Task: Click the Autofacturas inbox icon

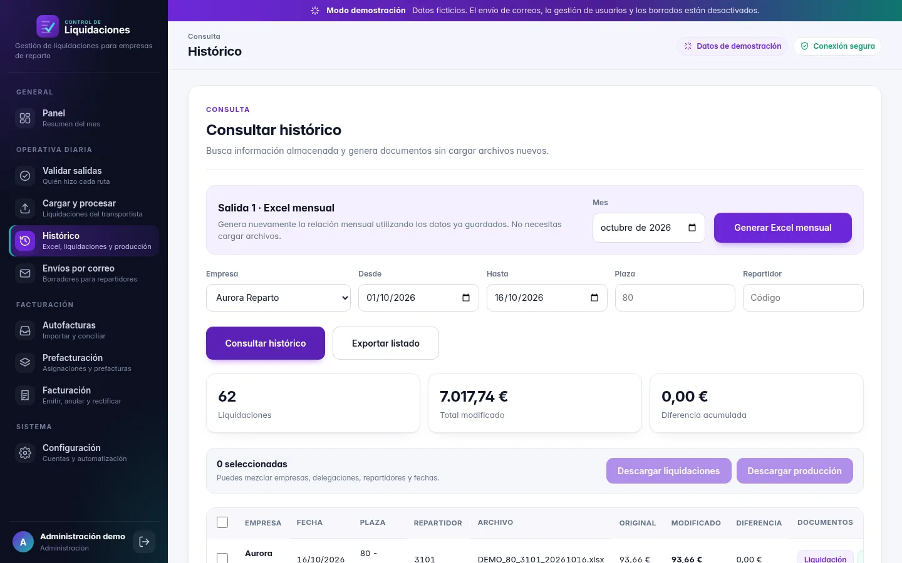Action: (x=25, y=330)
